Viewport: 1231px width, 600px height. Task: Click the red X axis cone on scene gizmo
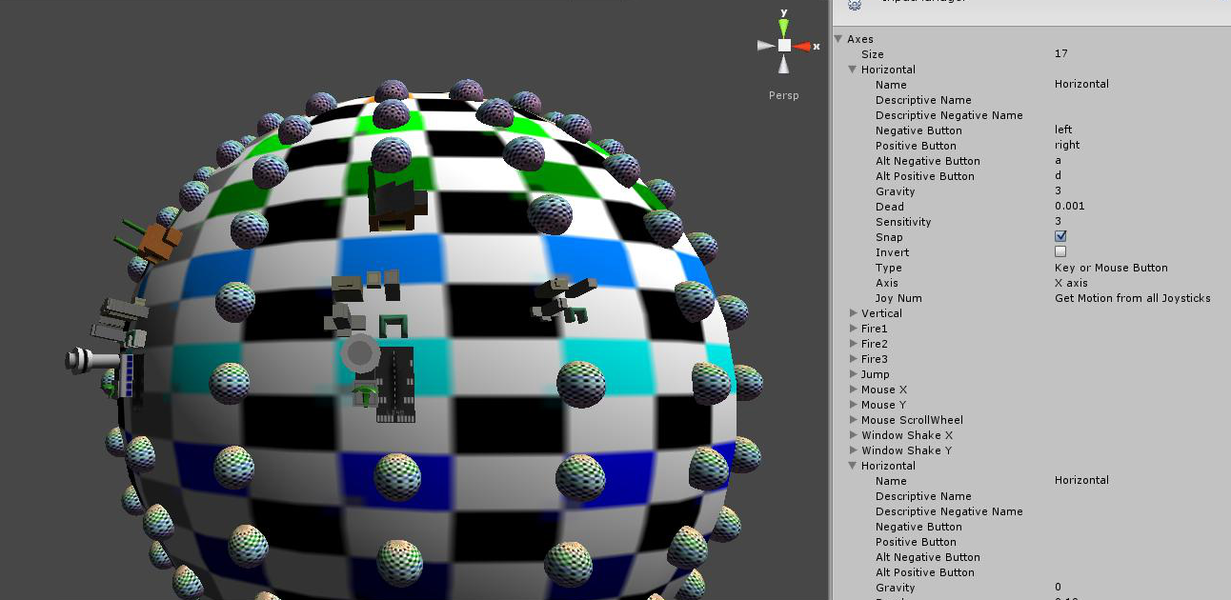[x=802, y=46]
